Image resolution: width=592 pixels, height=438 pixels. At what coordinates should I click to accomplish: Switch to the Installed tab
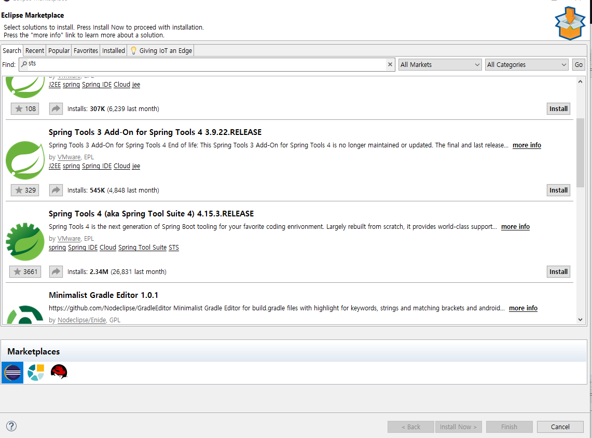point(114,50)
